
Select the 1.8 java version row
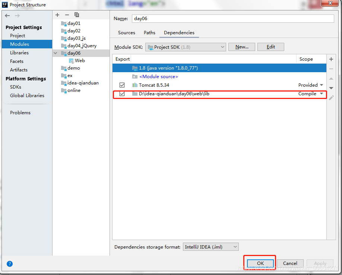pyautogui.click(x=219, y=68)
